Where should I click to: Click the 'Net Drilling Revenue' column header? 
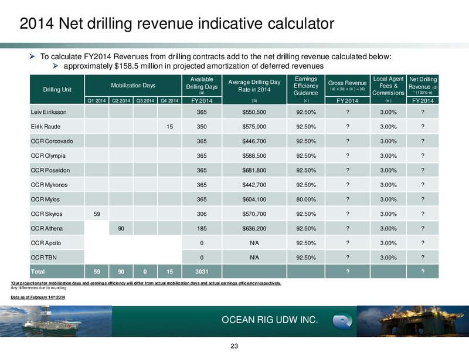point(423,85)
